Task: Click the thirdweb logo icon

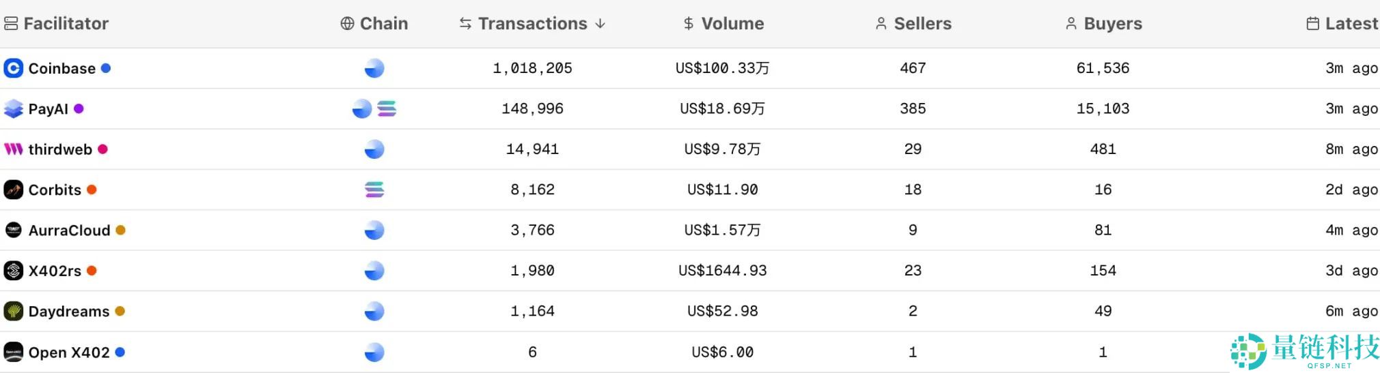Action: click(x=13, y=149)
